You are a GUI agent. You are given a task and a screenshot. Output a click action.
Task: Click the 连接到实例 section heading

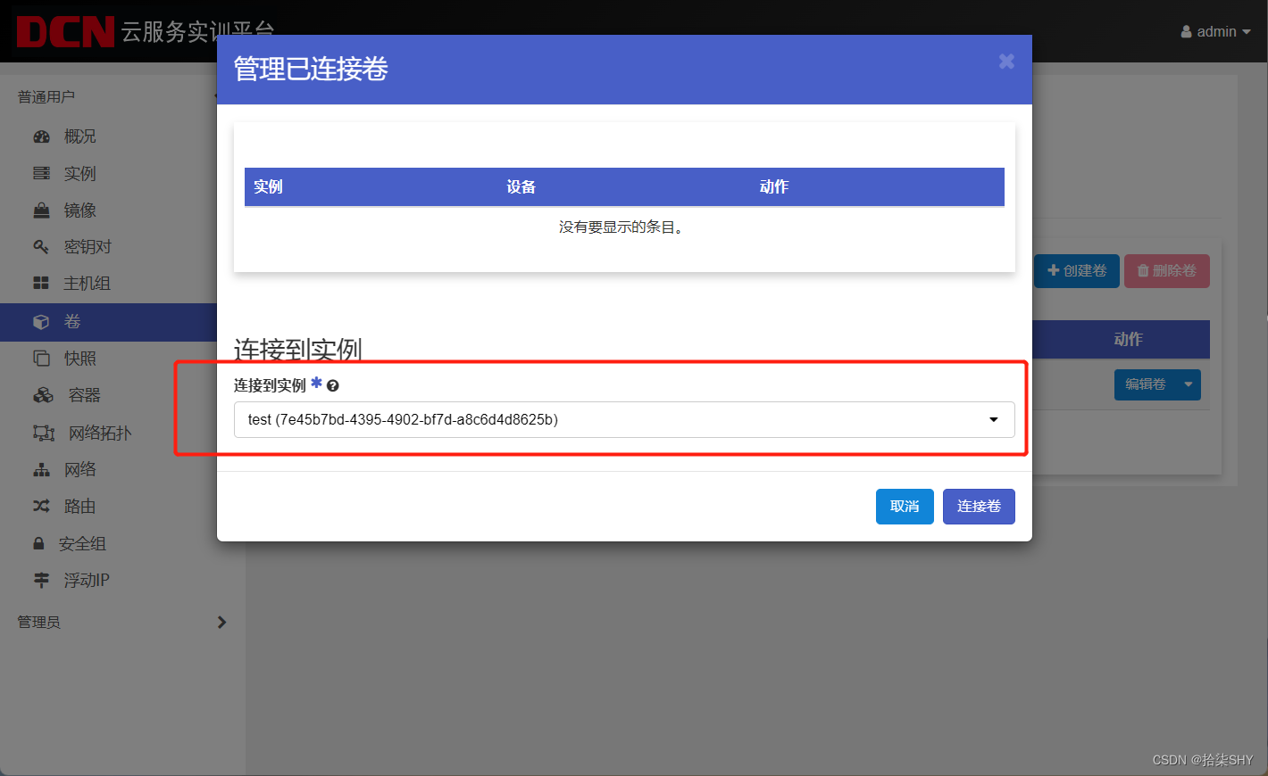pyautogui.click(x=298, y=349)
